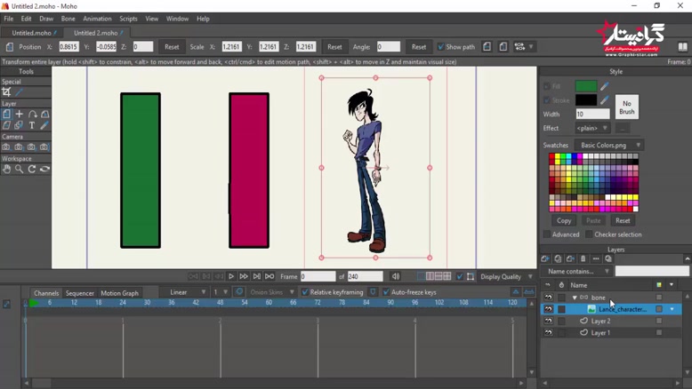Image resolution: width=692 pixels, height=389 pixels.
Task: Click Reset next to Angle field
Action: point(419,47)
